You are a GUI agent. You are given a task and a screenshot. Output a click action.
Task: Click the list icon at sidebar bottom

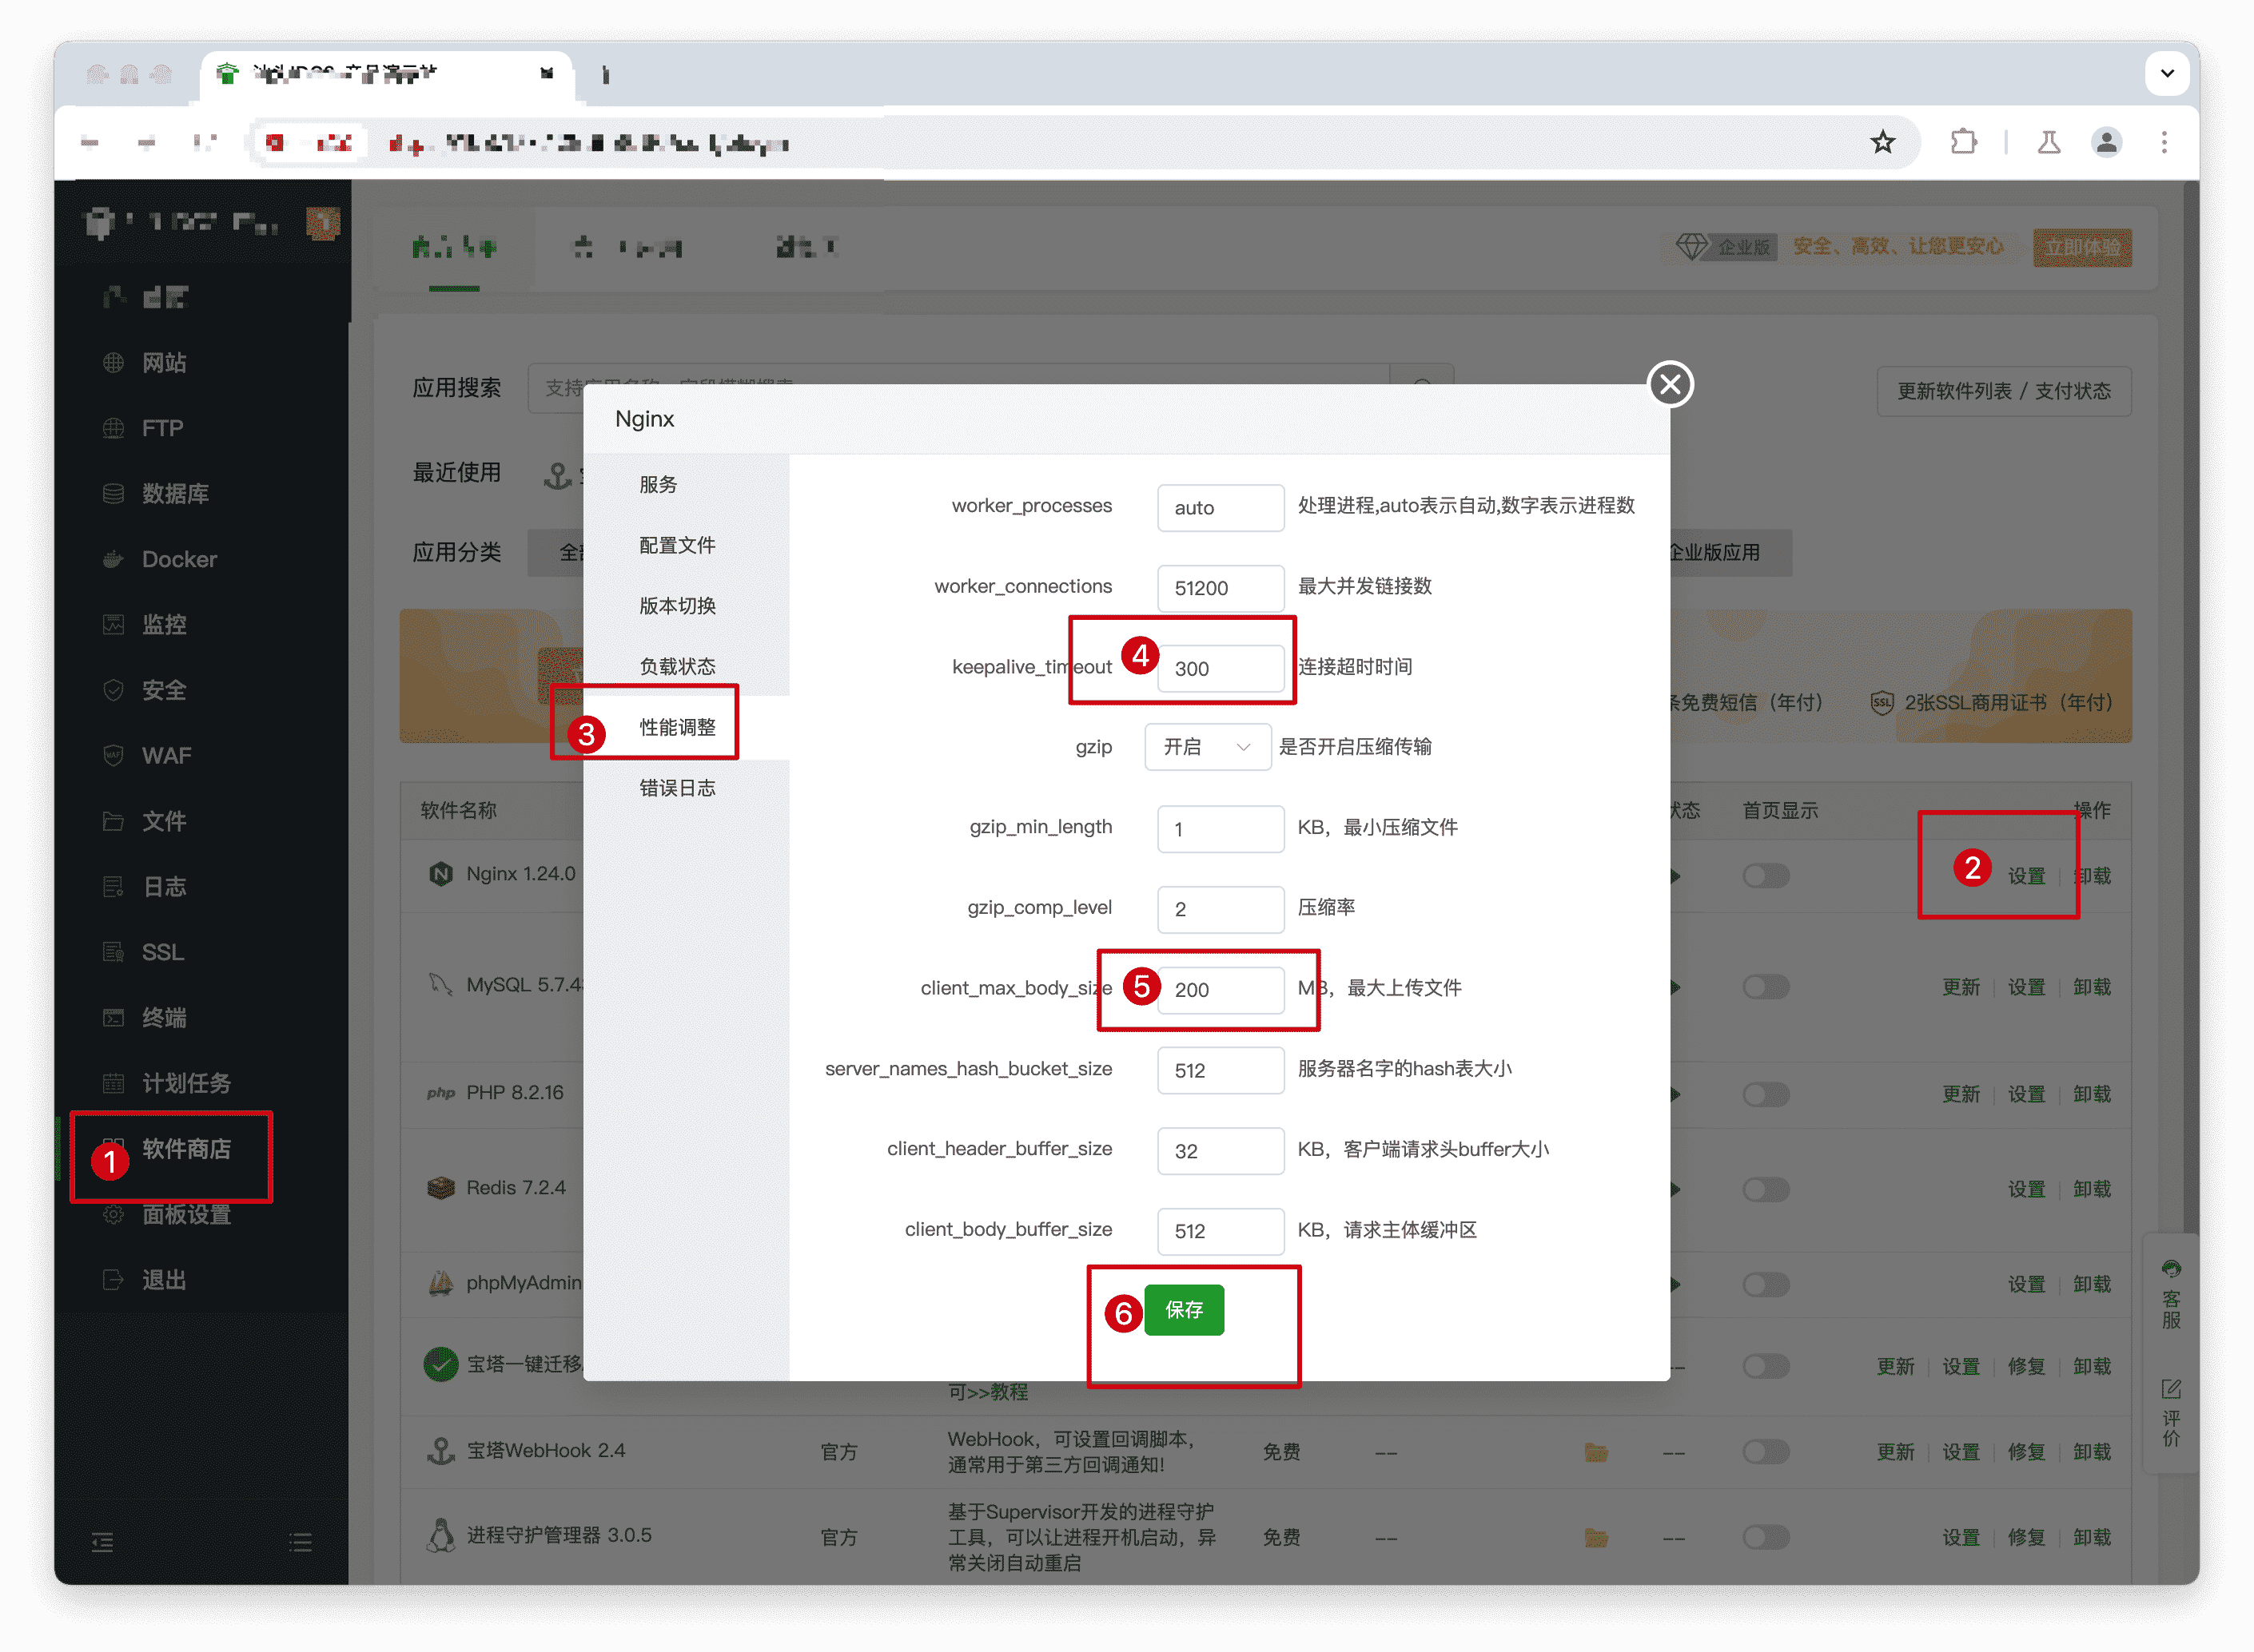tap(300, 1542)
